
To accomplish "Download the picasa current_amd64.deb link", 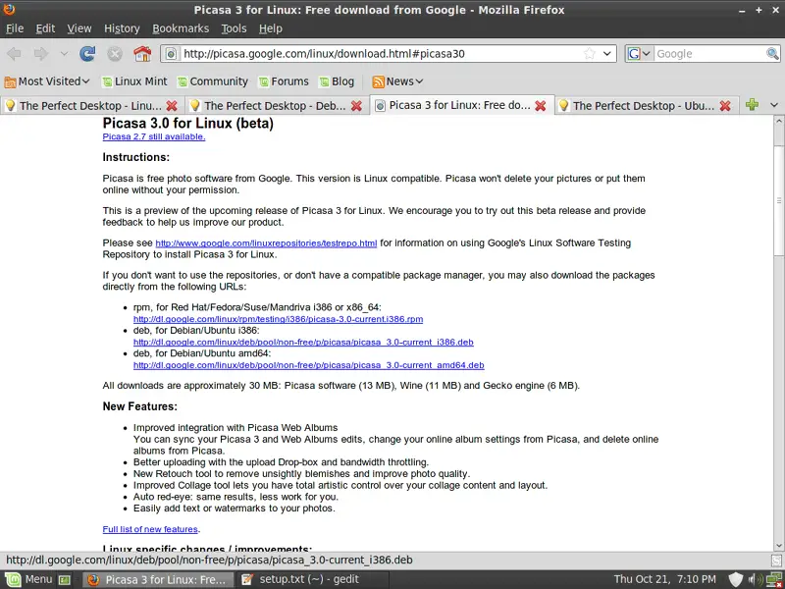I will [308, 365].
